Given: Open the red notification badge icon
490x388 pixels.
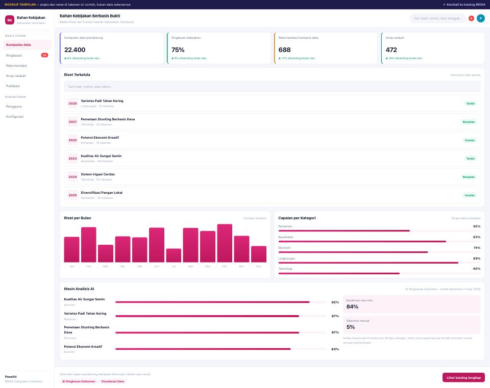Looking at the screenshot, I should [471, 18].
